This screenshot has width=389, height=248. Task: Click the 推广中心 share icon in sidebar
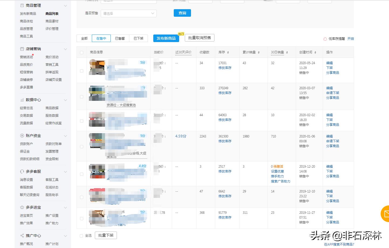(22, 236)
